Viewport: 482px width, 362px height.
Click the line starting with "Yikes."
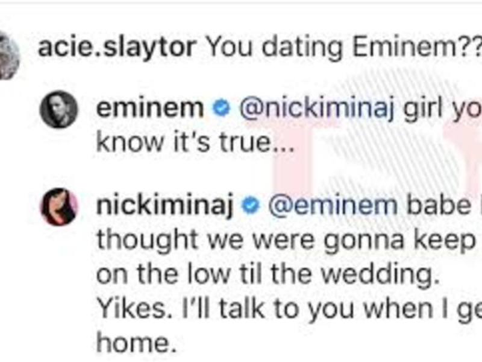(283, 308)
